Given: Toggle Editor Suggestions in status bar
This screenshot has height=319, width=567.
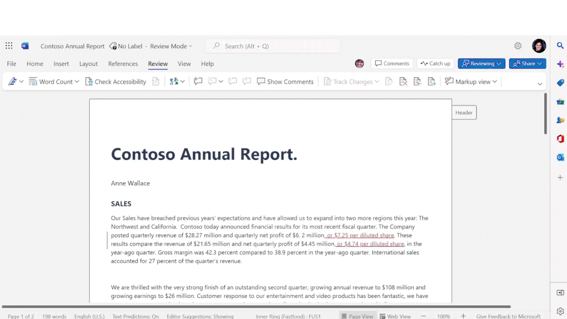Looking at the screenshot, I should click(200, 316).
